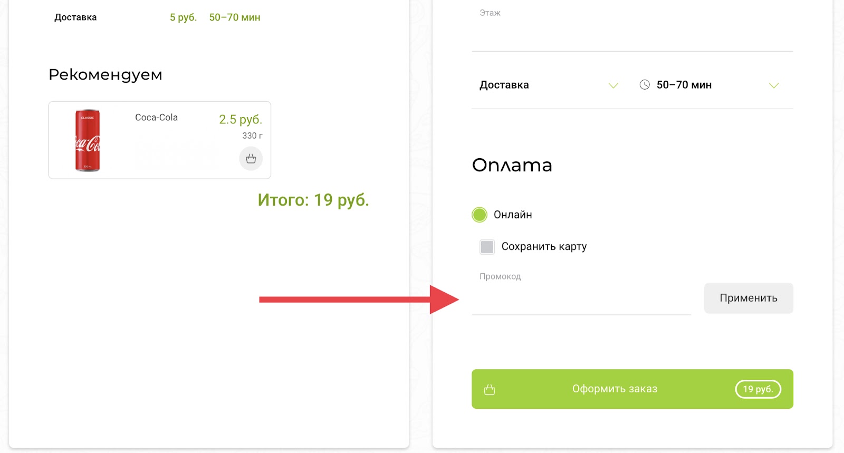Click the Применить promo code button

749,298
